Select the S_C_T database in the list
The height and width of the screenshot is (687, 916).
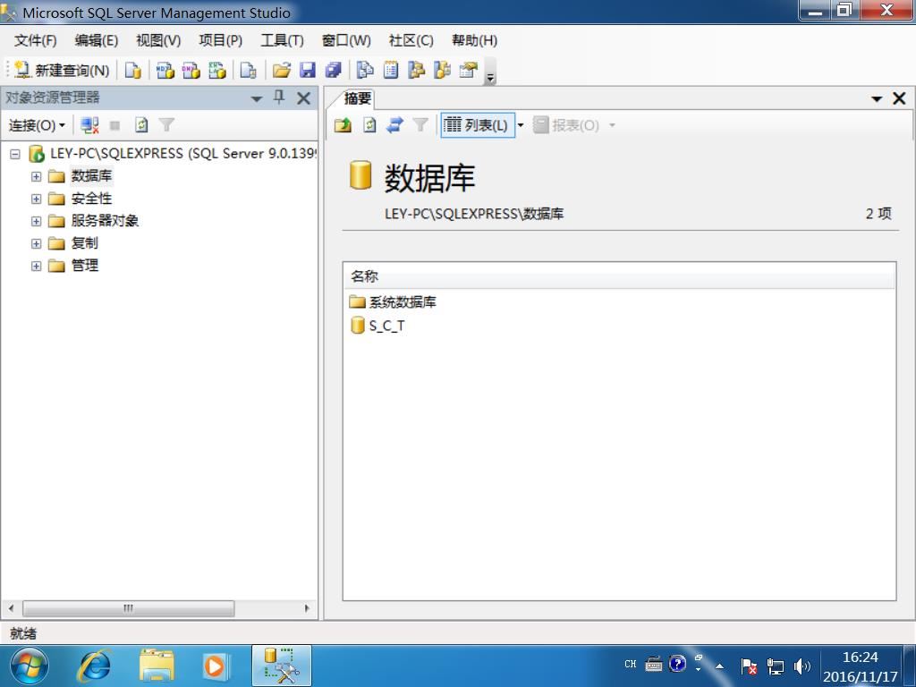(x=377, y=326)
